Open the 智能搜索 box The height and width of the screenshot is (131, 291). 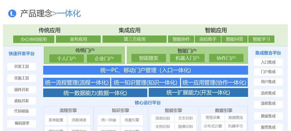tap(149, 58)
